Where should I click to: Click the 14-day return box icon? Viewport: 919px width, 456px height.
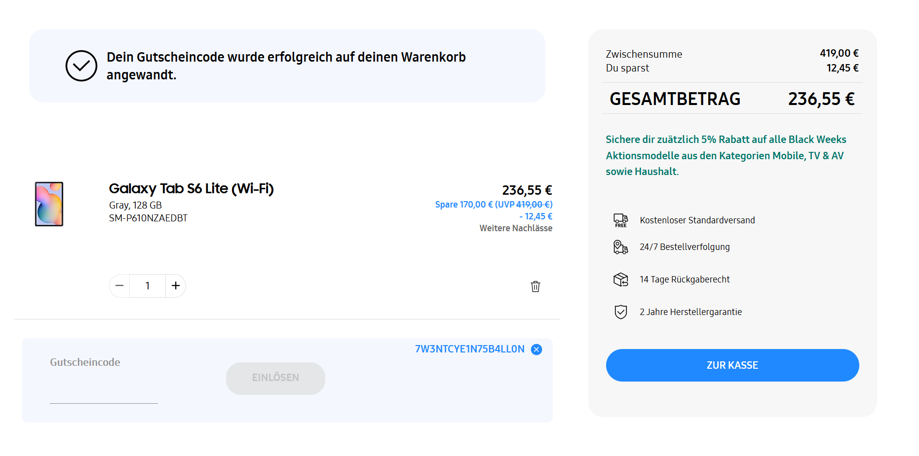[x=620, y=280]
